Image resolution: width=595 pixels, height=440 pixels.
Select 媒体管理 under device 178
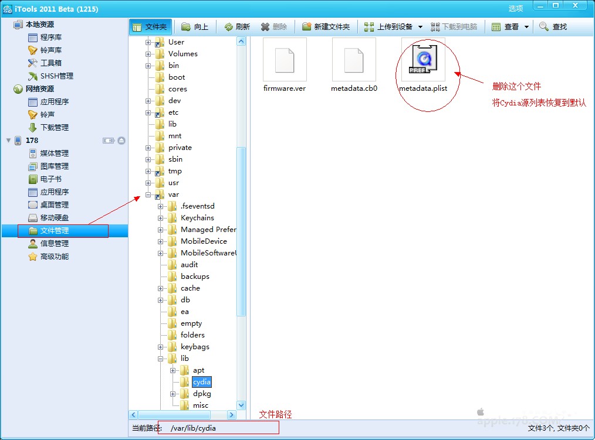point(55,154)
